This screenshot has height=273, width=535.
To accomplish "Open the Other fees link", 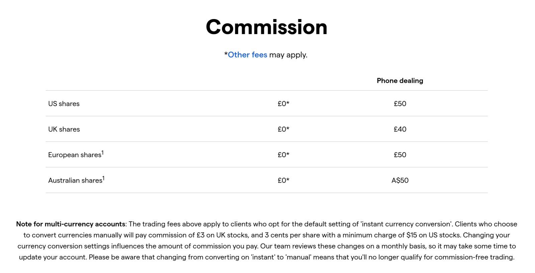I will (x=247, y=55).
